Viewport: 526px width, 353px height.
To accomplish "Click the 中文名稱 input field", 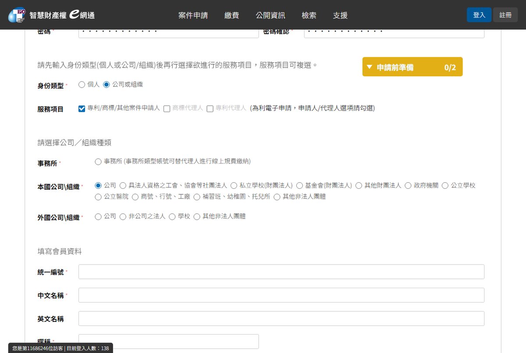I will [281, 295].
